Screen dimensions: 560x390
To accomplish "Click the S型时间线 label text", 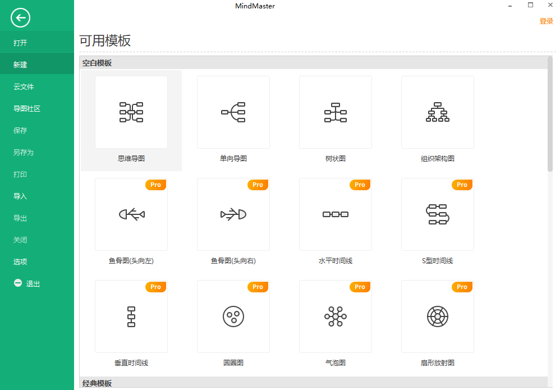I will coord(438,261).
